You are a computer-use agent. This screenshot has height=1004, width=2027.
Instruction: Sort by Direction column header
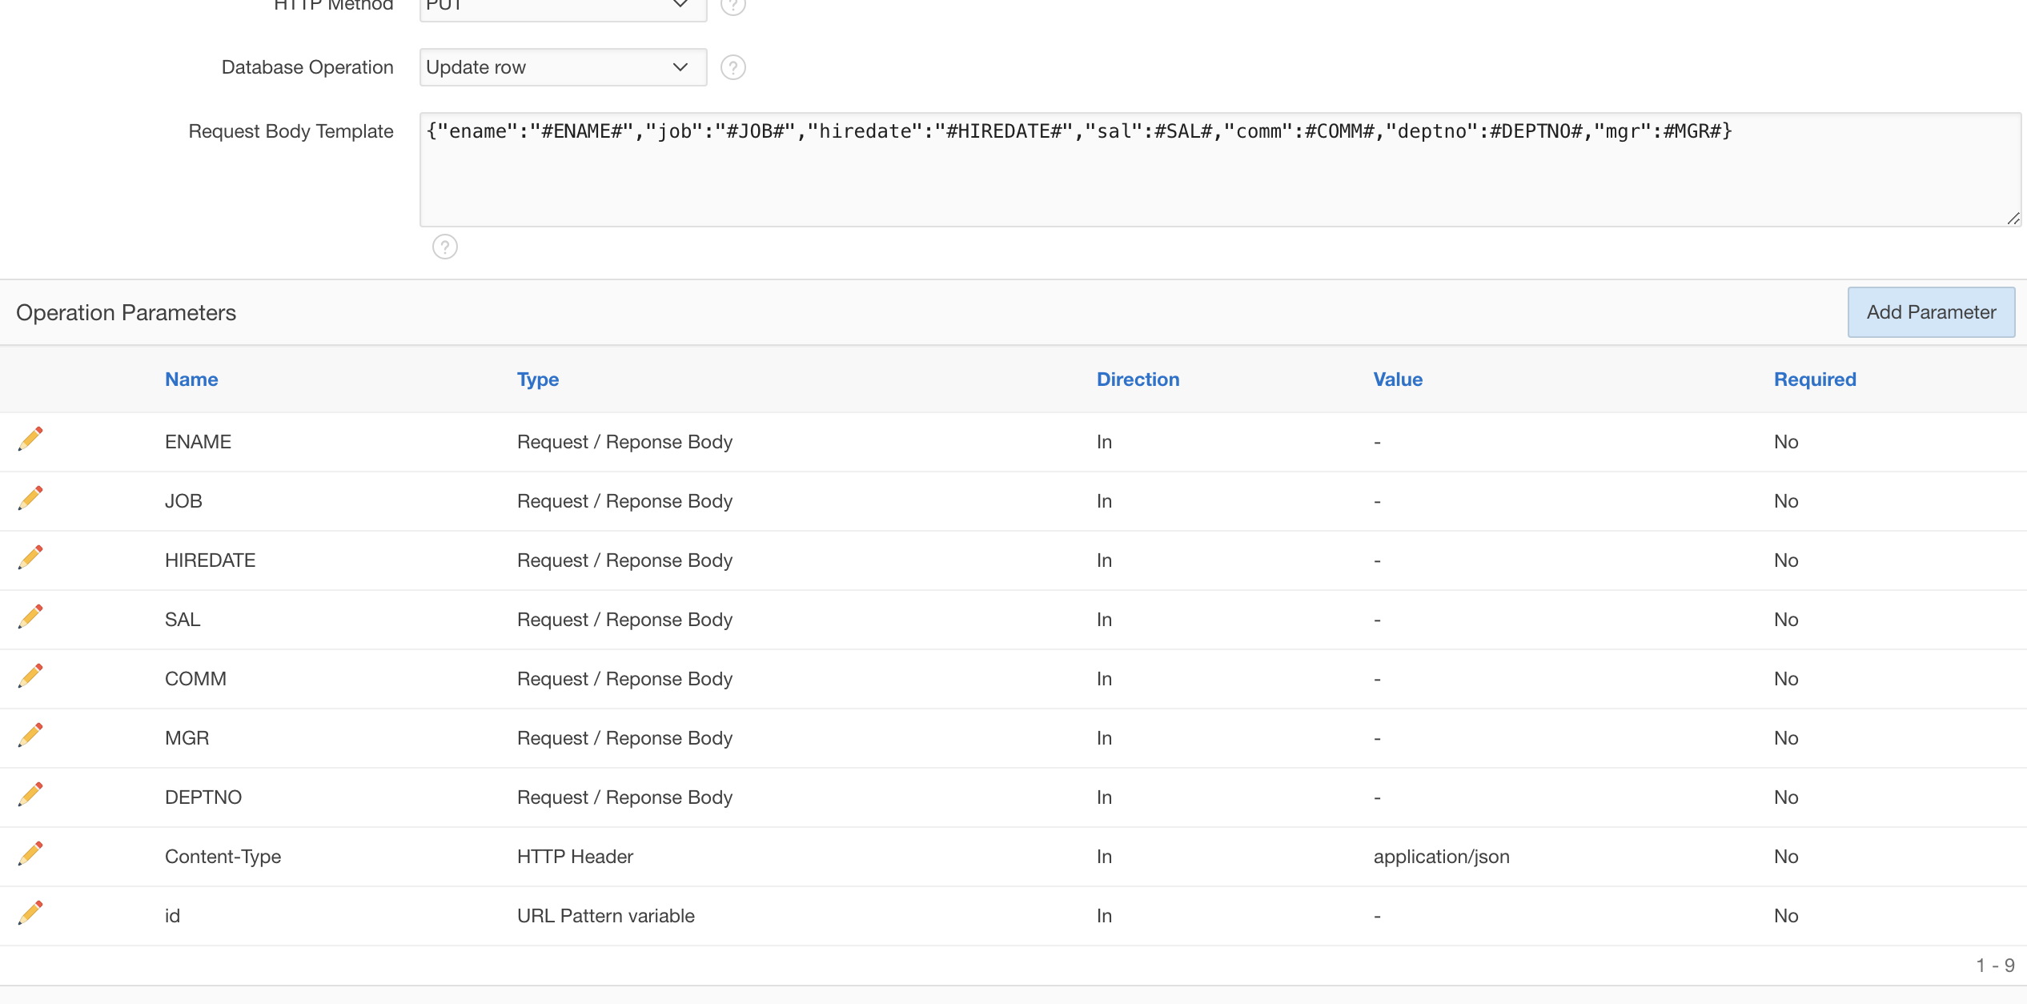1137,380
